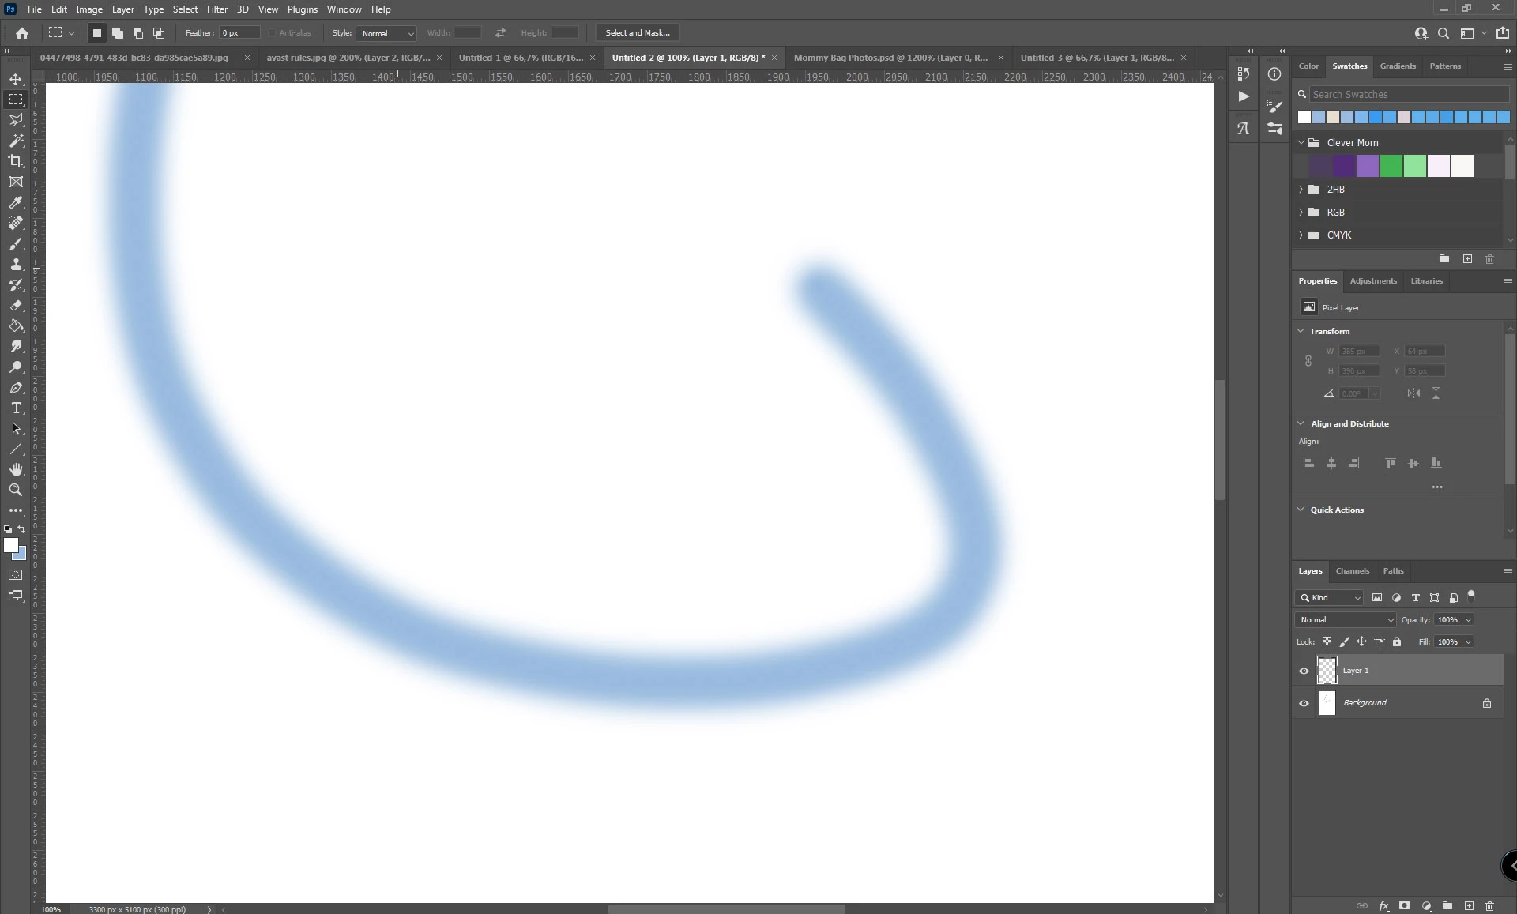Viewport: 1517px width, 914px height.
Task: Open the Style dropdown
Action: click(386, 33)
